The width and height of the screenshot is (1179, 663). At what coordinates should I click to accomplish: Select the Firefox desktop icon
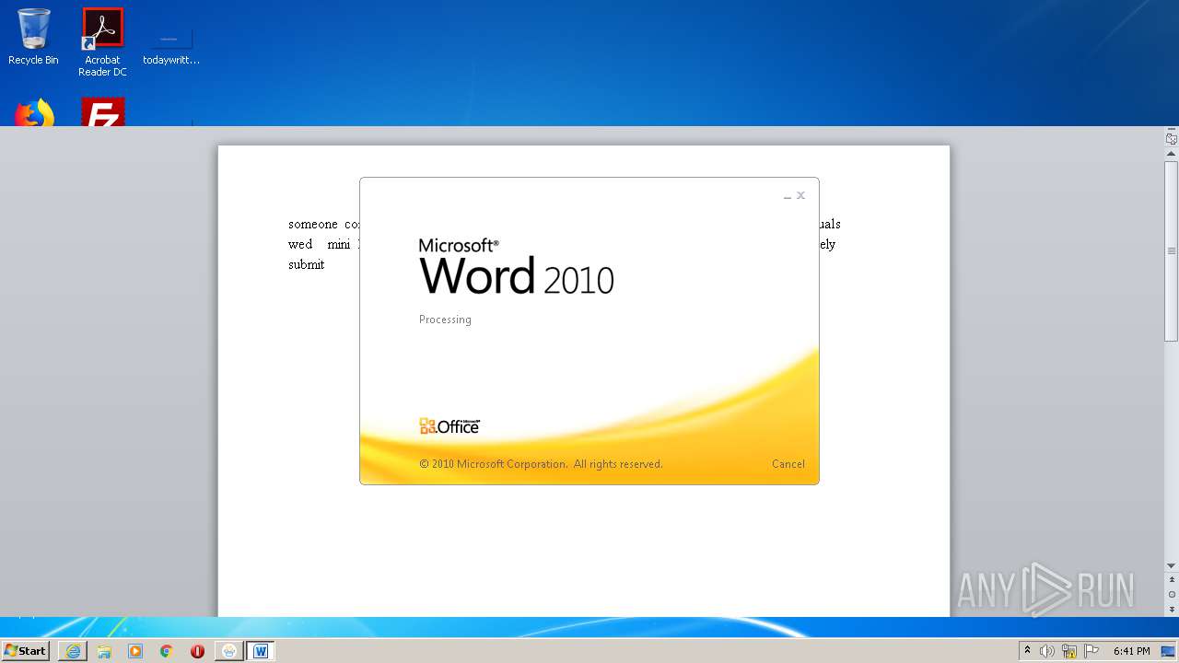pos(34,112)
